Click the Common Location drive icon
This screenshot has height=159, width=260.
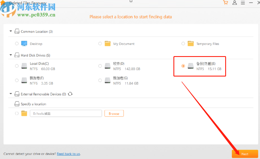[x=17, y=31]
